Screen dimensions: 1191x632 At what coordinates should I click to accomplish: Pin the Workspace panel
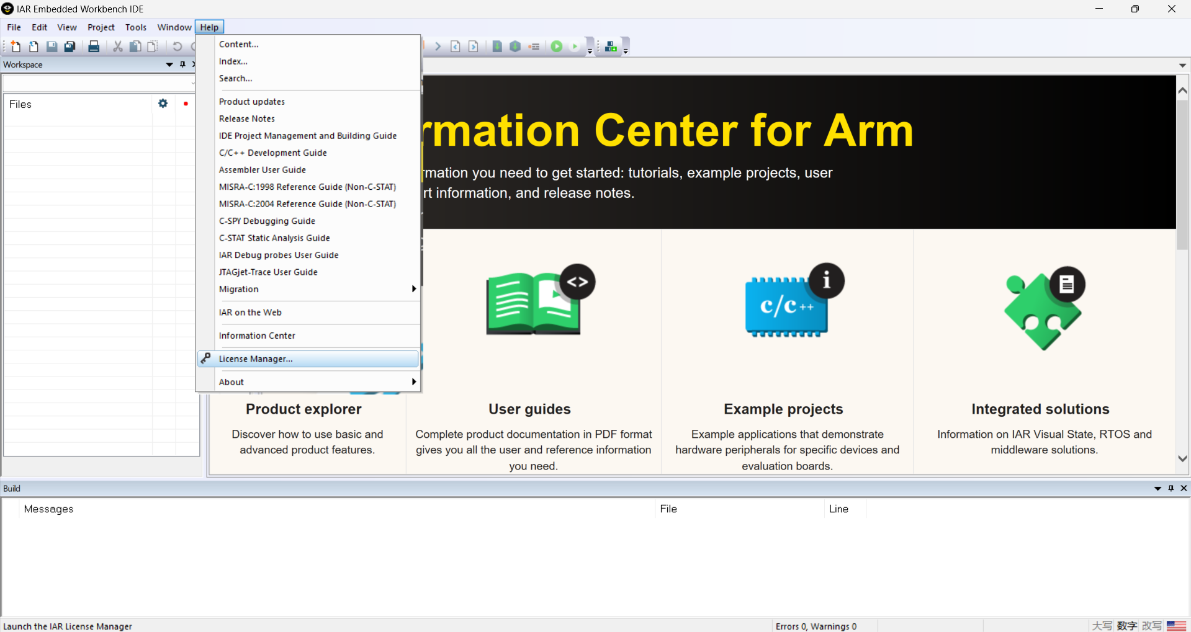(x=182, y=65)
